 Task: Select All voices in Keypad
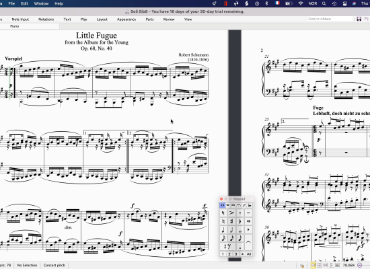(249, 254)
